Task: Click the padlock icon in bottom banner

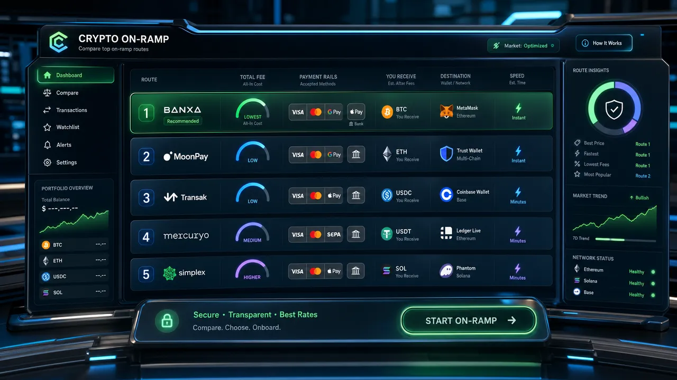Action: point(167,320)
